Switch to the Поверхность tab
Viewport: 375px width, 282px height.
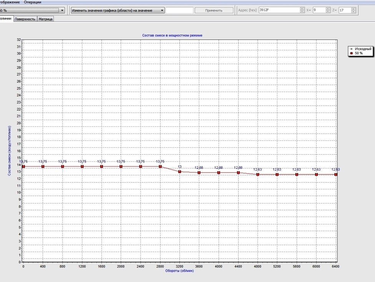pos(25,19)
